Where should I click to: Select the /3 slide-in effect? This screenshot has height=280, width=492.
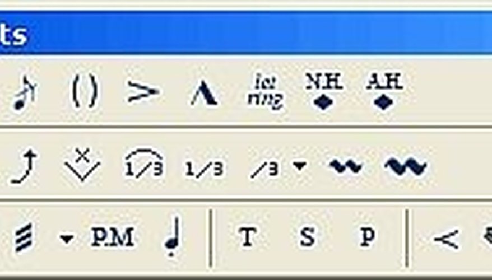264,170
